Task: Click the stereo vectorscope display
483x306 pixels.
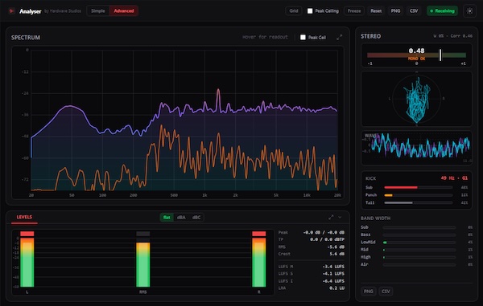Action: (x=416, y=99)
